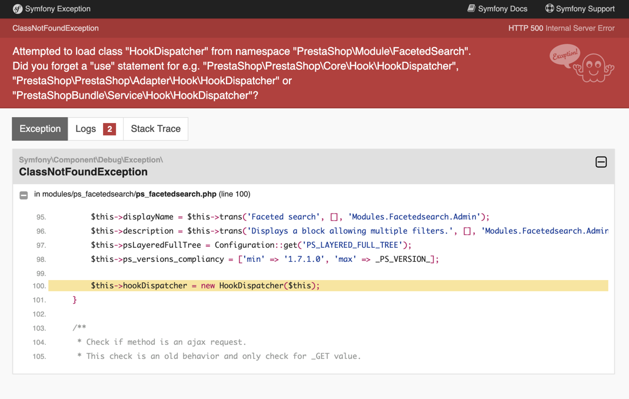
Task: Switch to the Stack Trace tab
Action: click(x=156, y=129)
